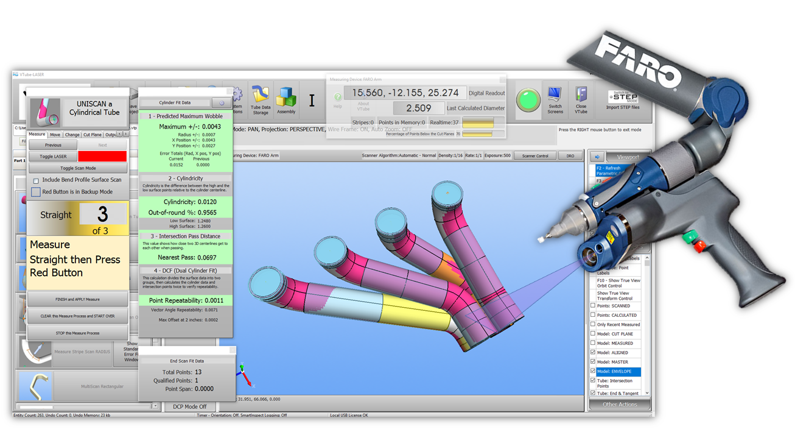Viewport: 795px width, 429px height.
Task: Enable Include Bend Profile Surface Scan
Action: click(36, 181)
